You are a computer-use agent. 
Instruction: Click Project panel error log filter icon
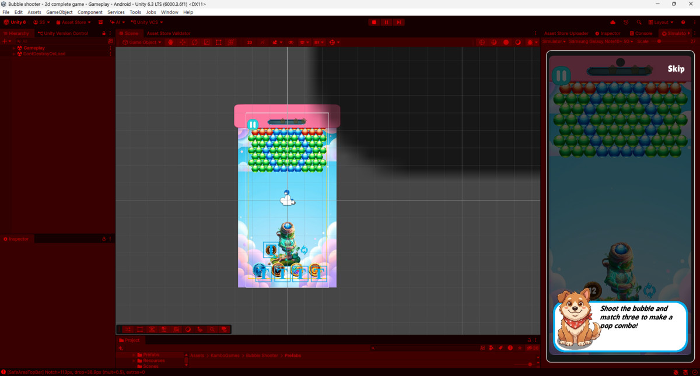[510, 348]
